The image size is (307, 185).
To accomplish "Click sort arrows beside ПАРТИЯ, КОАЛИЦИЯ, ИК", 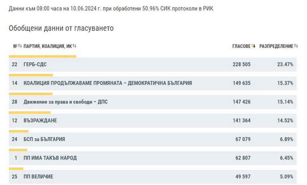I will pyautogui.click(x=74, y=46).
